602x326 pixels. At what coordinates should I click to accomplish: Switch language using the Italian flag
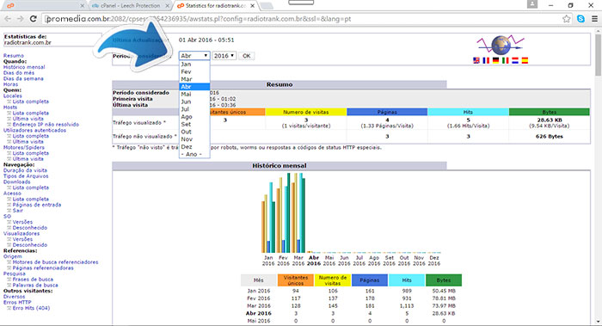(x=506, y=60)
